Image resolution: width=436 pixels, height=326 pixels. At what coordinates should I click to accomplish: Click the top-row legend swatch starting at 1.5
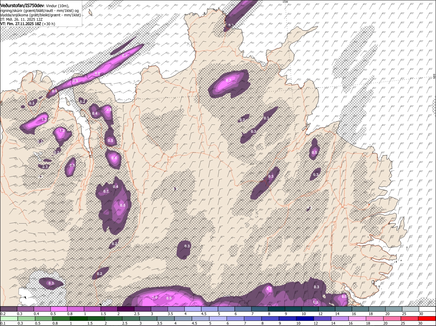pyautogui.click(x=109, y=309)
